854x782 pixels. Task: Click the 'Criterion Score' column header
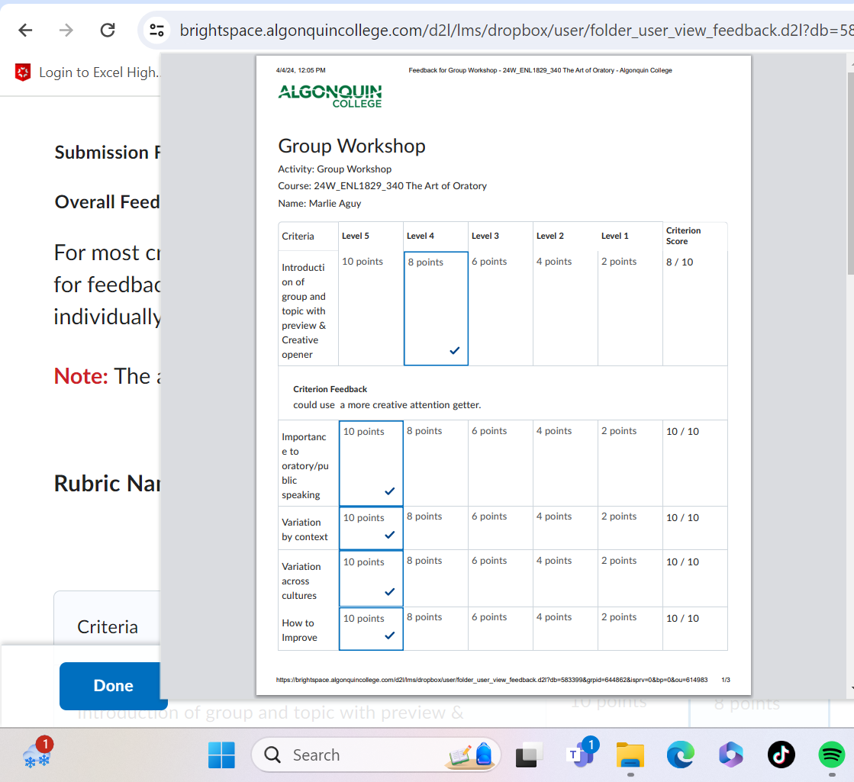[684, 236]
